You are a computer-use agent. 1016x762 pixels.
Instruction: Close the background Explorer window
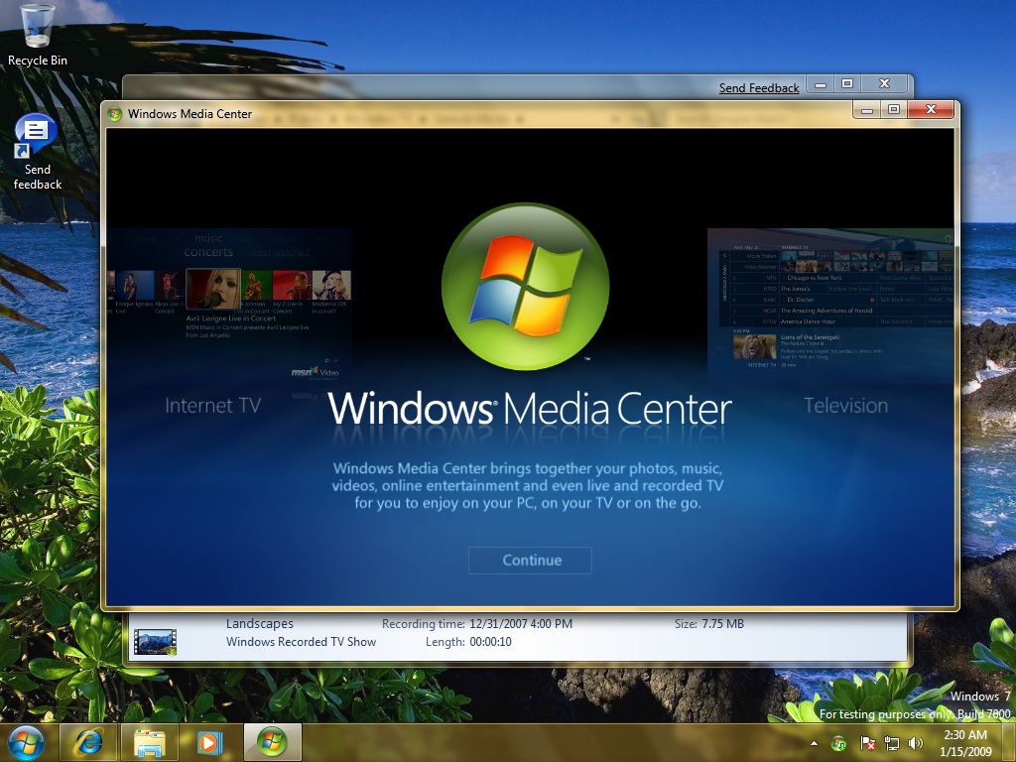click(x=884, y=85)
